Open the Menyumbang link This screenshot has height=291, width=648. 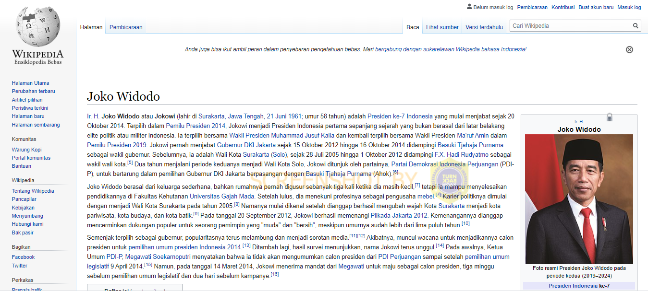coord(27,216)
